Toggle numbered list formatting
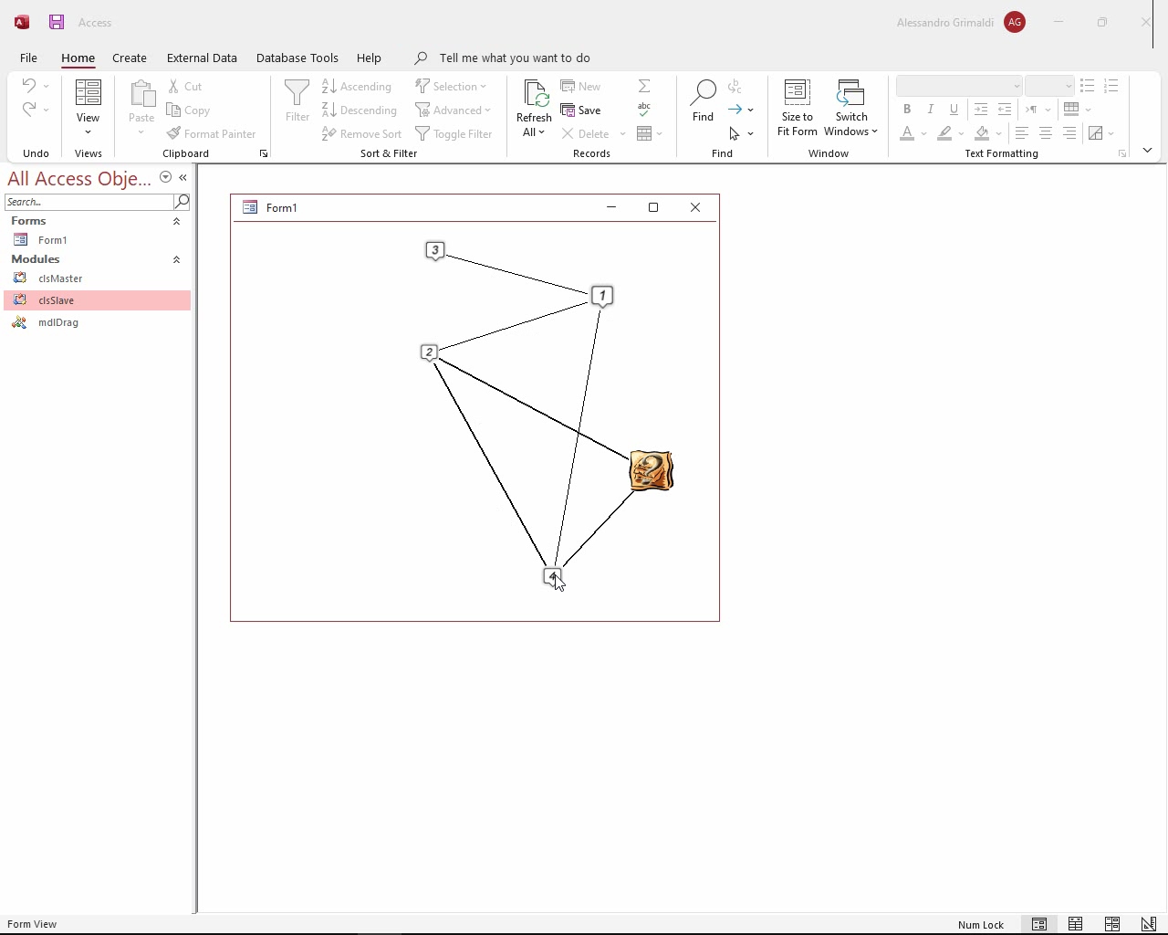 [x=1111, y=85]
